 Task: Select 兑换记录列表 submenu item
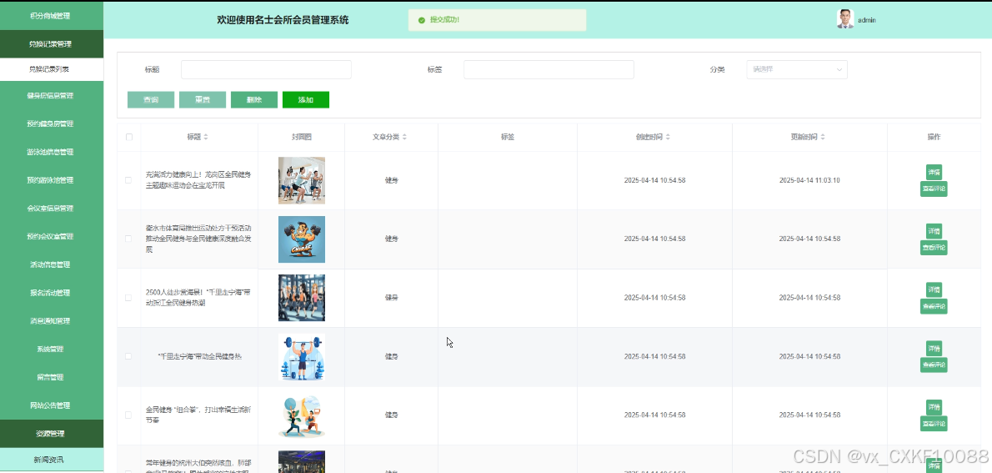(x=51, y=69)
